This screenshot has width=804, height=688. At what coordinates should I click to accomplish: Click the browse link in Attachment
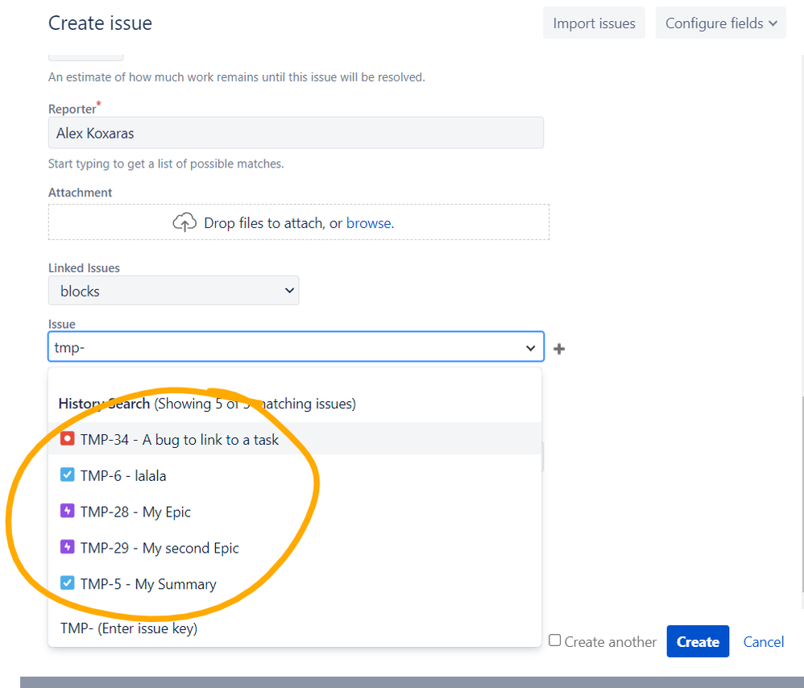[x=370, y=223]
